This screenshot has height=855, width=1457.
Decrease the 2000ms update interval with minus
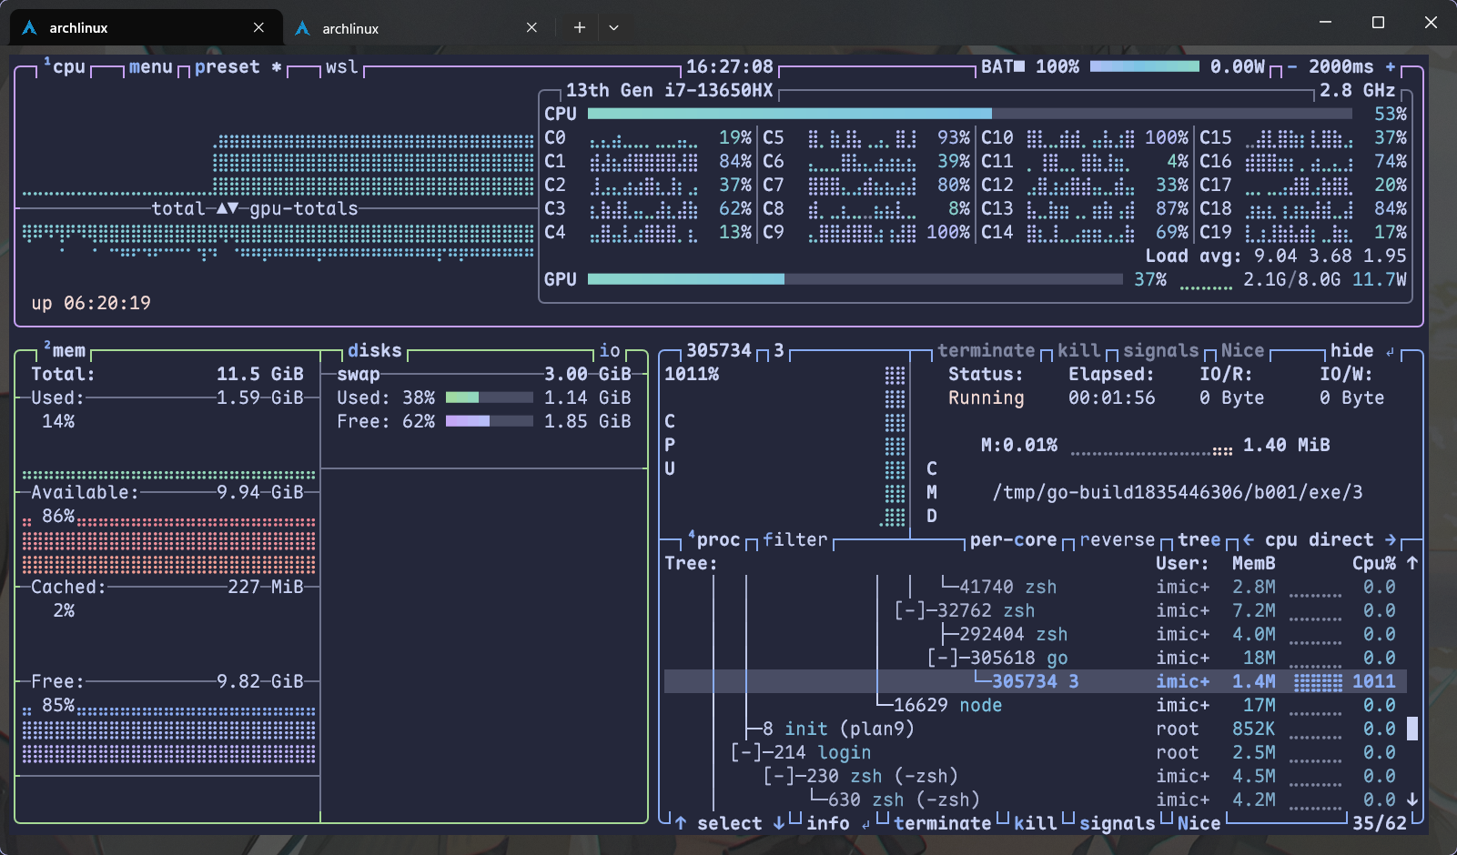point(1292,67)
